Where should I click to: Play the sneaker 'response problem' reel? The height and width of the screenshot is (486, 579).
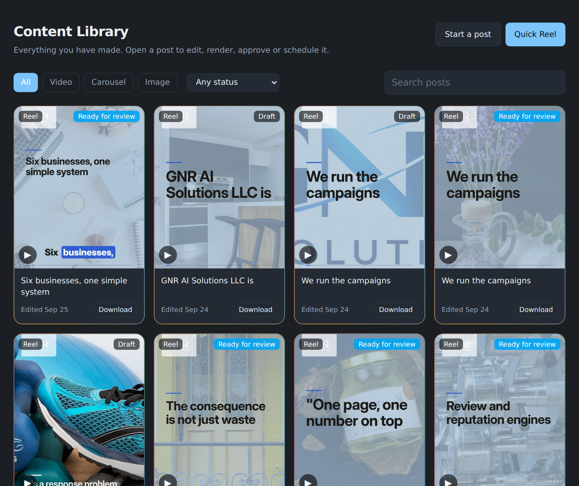(28, 481)
